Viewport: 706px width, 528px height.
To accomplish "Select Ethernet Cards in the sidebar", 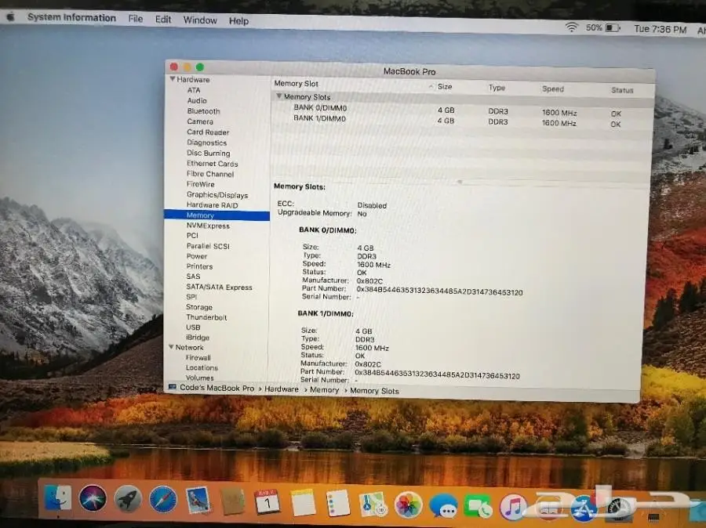I will (212, 164).
